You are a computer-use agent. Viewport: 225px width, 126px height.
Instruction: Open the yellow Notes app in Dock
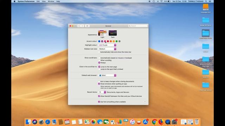[x=74, y=122]
